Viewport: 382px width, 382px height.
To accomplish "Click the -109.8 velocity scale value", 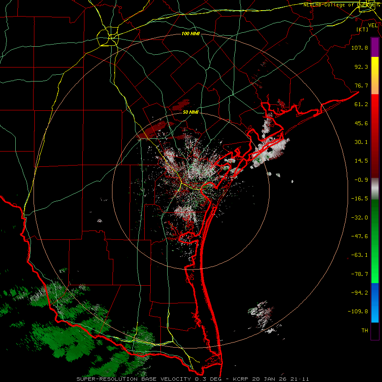I will point(358,312).
